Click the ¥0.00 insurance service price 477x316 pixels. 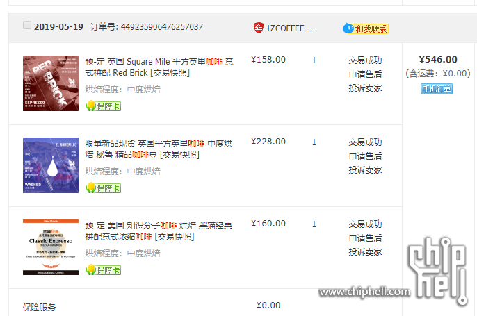click(x=268, y=306)
